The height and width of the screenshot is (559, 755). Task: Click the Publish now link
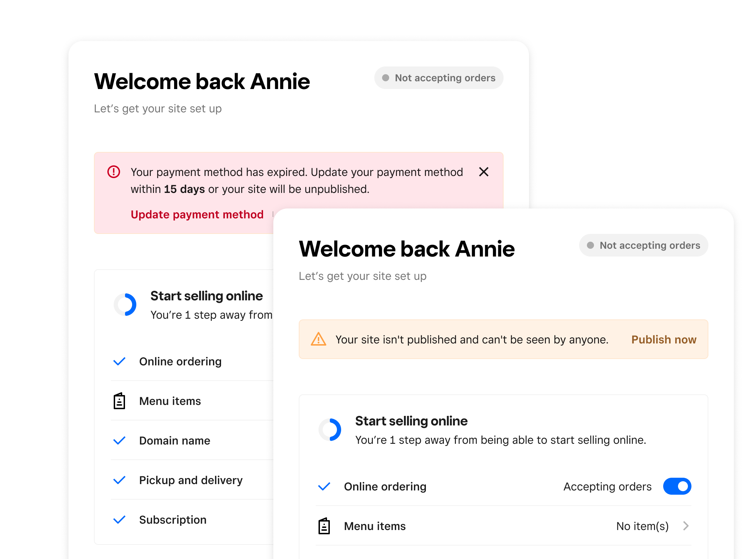(664, 340)
